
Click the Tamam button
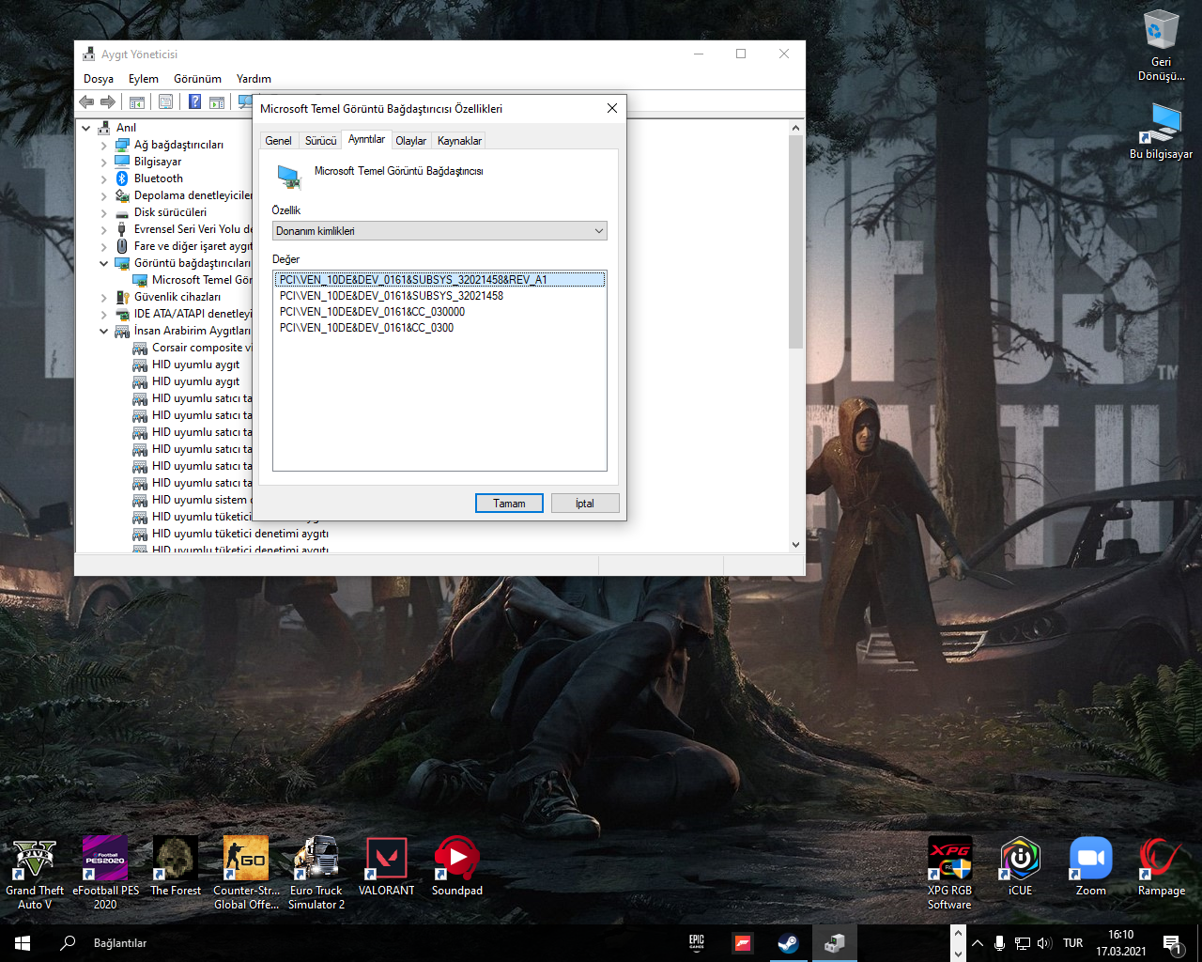tap(509, 504)
